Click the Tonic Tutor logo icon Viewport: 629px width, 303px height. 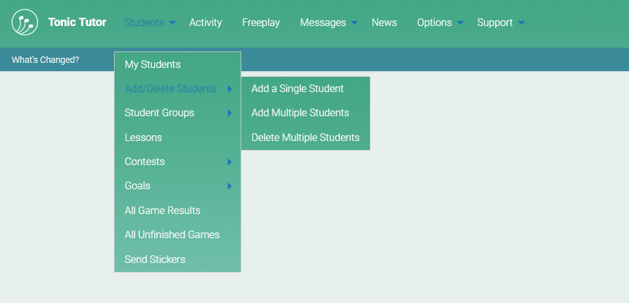click(x=25, y=23)
